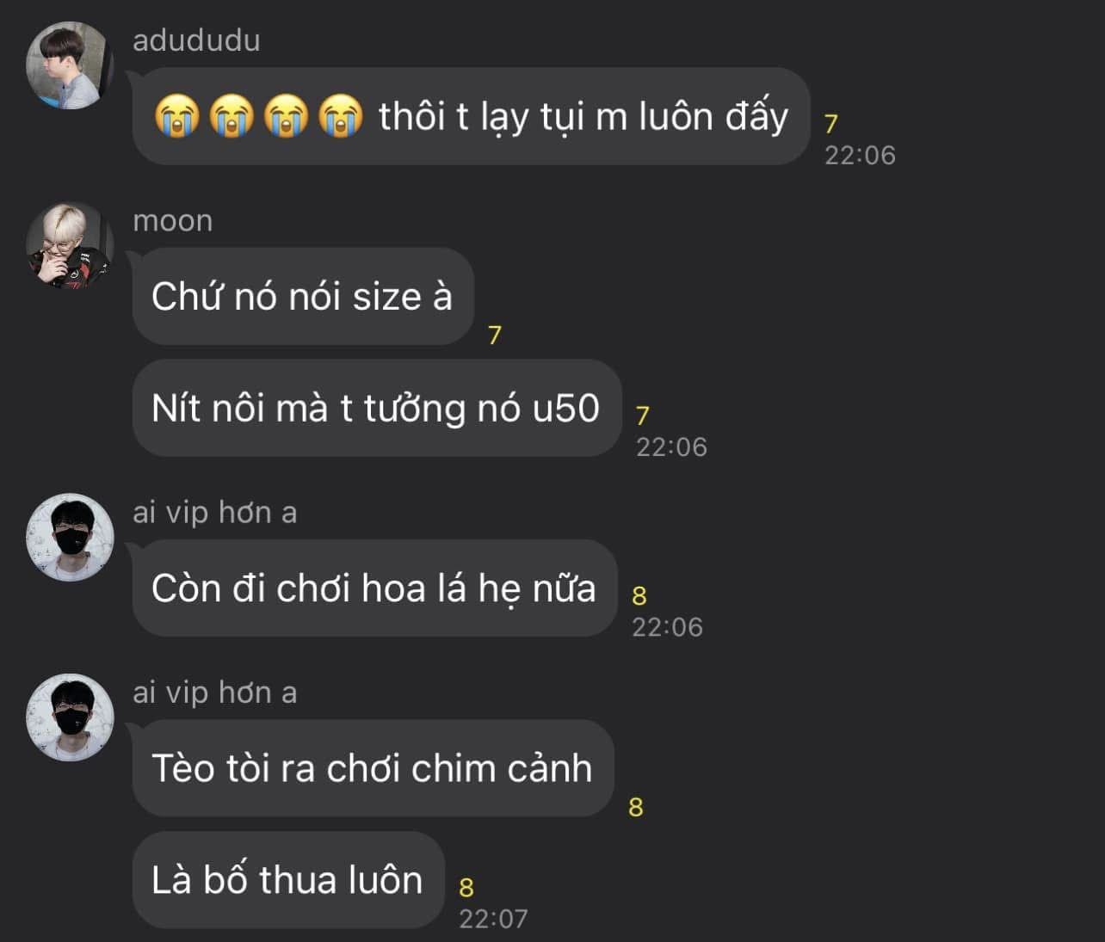Select message 'Còn đi chơi hoa lá hẹ nữa'
The width and height of the screenshot is (1105, 942).
[x=374, y=588]
